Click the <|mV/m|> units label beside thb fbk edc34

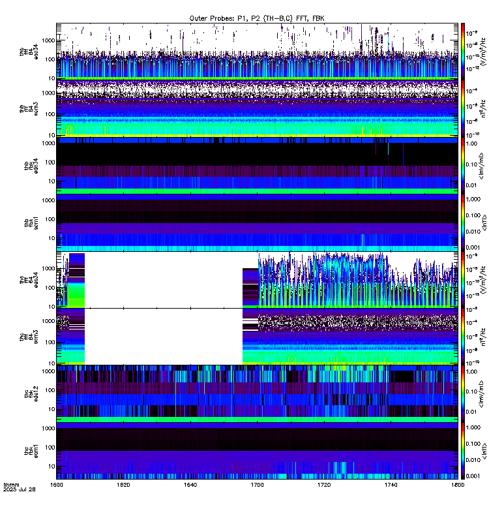[x=482, y=166]
